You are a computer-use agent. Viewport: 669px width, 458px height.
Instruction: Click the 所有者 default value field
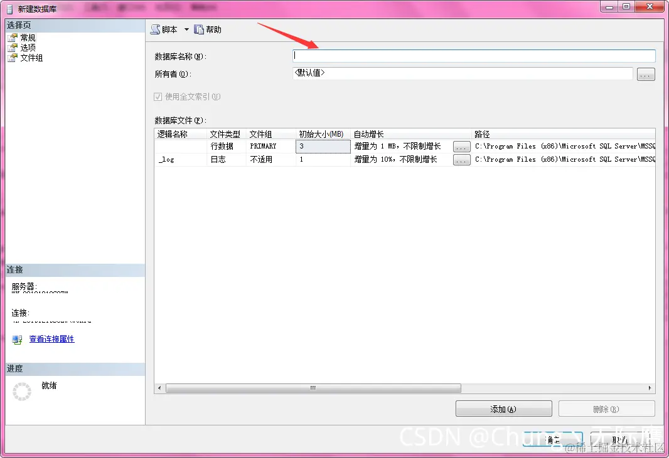463,73
